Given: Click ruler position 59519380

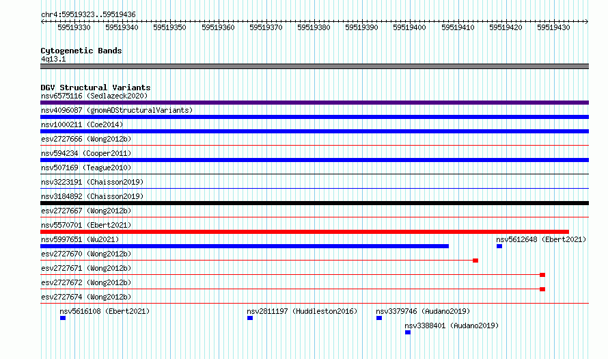Looking at the screenshot, I should (x=314, y=27).
